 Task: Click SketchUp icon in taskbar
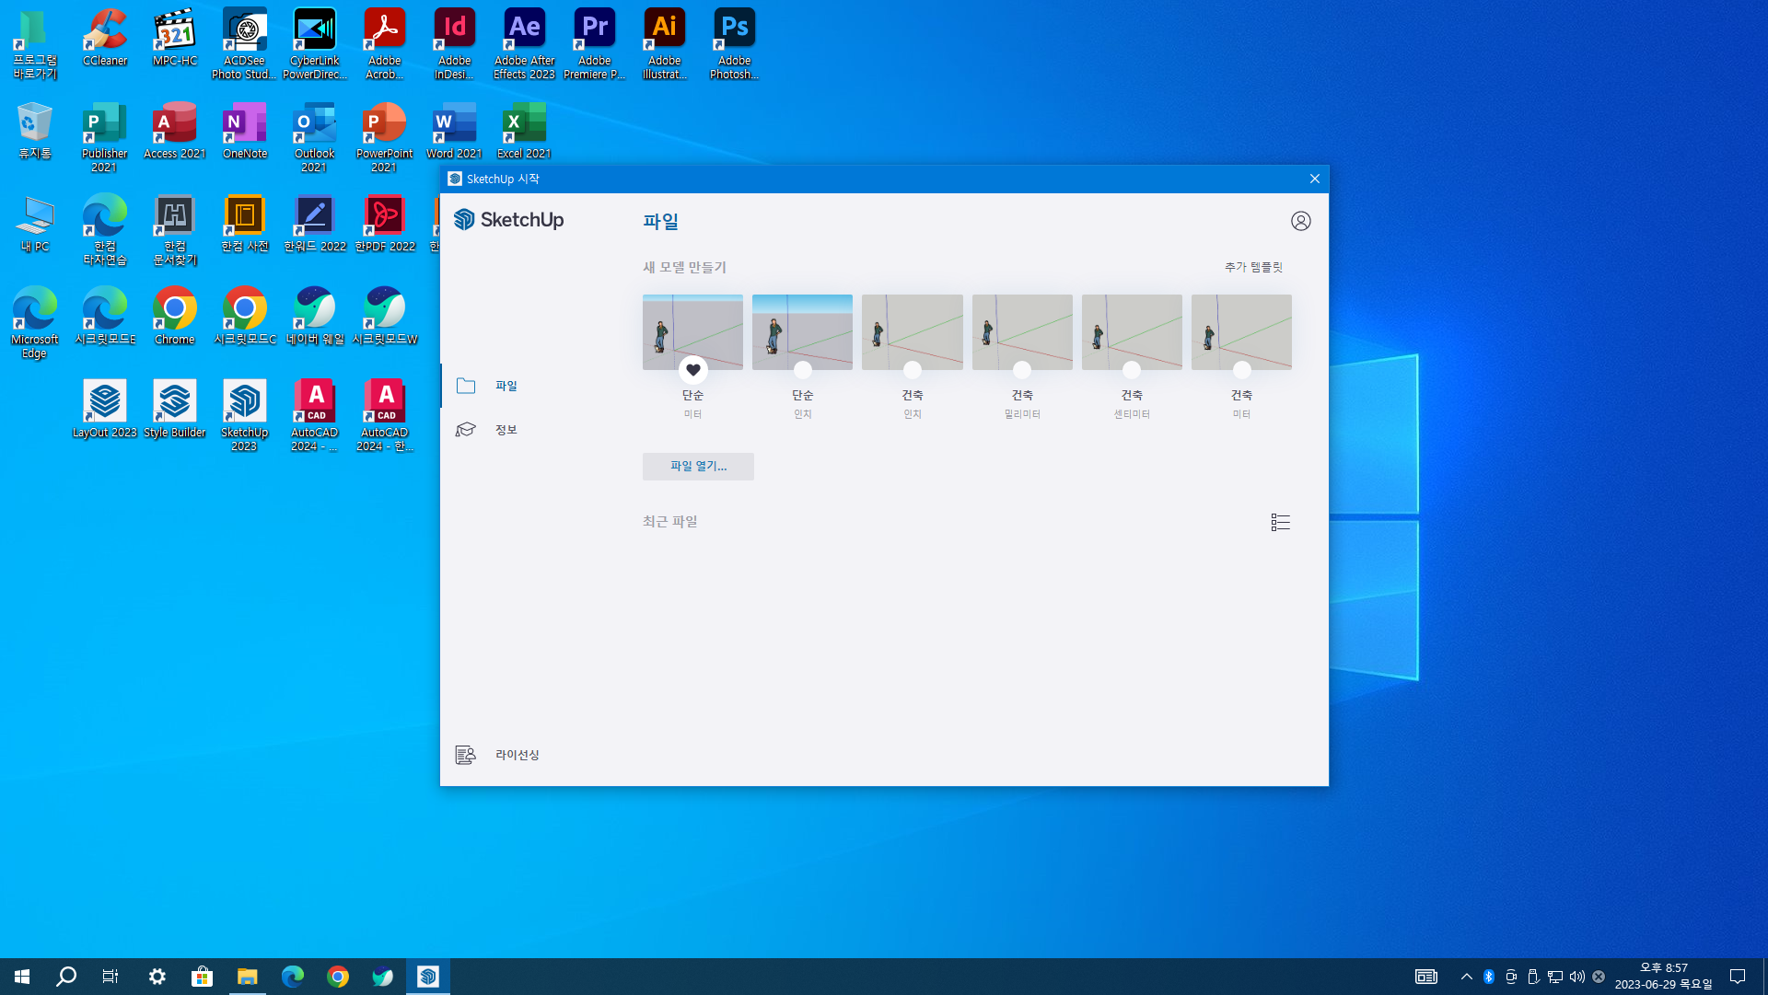(x=428, y=977)
